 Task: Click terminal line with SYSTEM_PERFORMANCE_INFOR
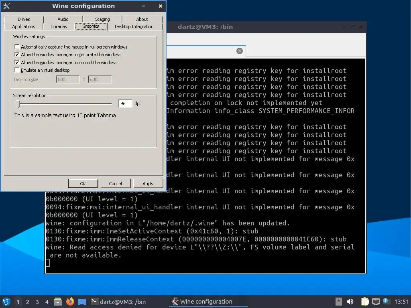260,111
